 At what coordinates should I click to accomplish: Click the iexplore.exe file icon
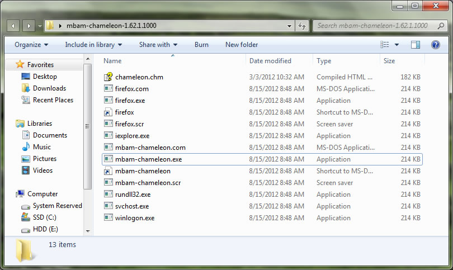(108, 135)
